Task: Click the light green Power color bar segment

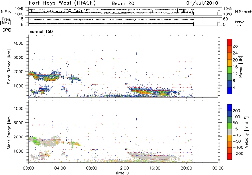Action: (x=230, y=70)
